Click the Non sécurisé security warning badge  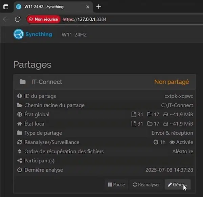pyautogui.click(x=44, y=19)
